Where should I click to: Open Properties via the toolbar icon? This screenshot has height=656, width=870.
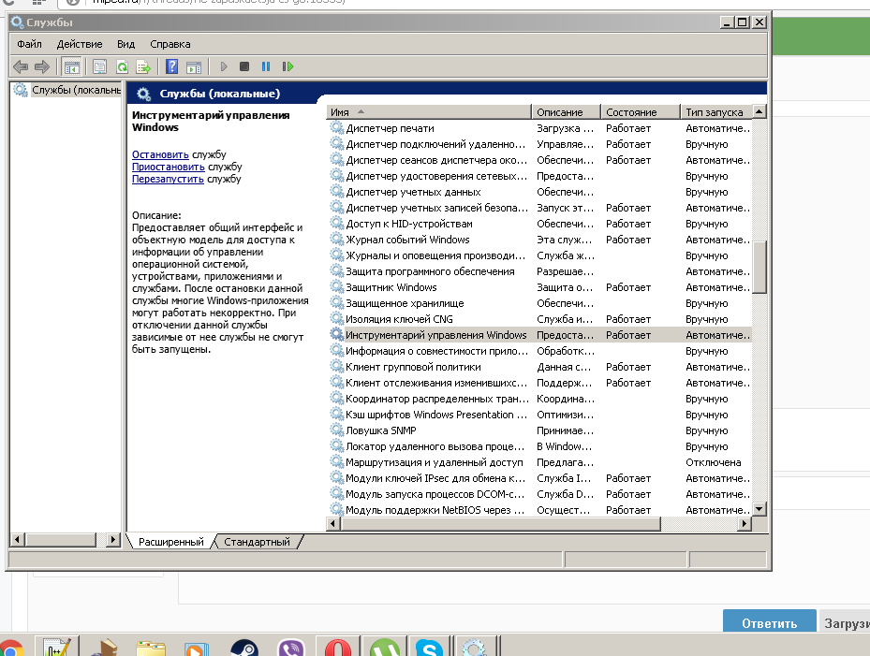(x=100, y=67)
